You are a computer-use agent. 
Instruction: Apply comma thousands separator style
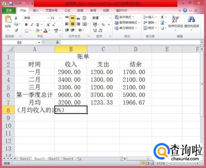tap(109, 24)
